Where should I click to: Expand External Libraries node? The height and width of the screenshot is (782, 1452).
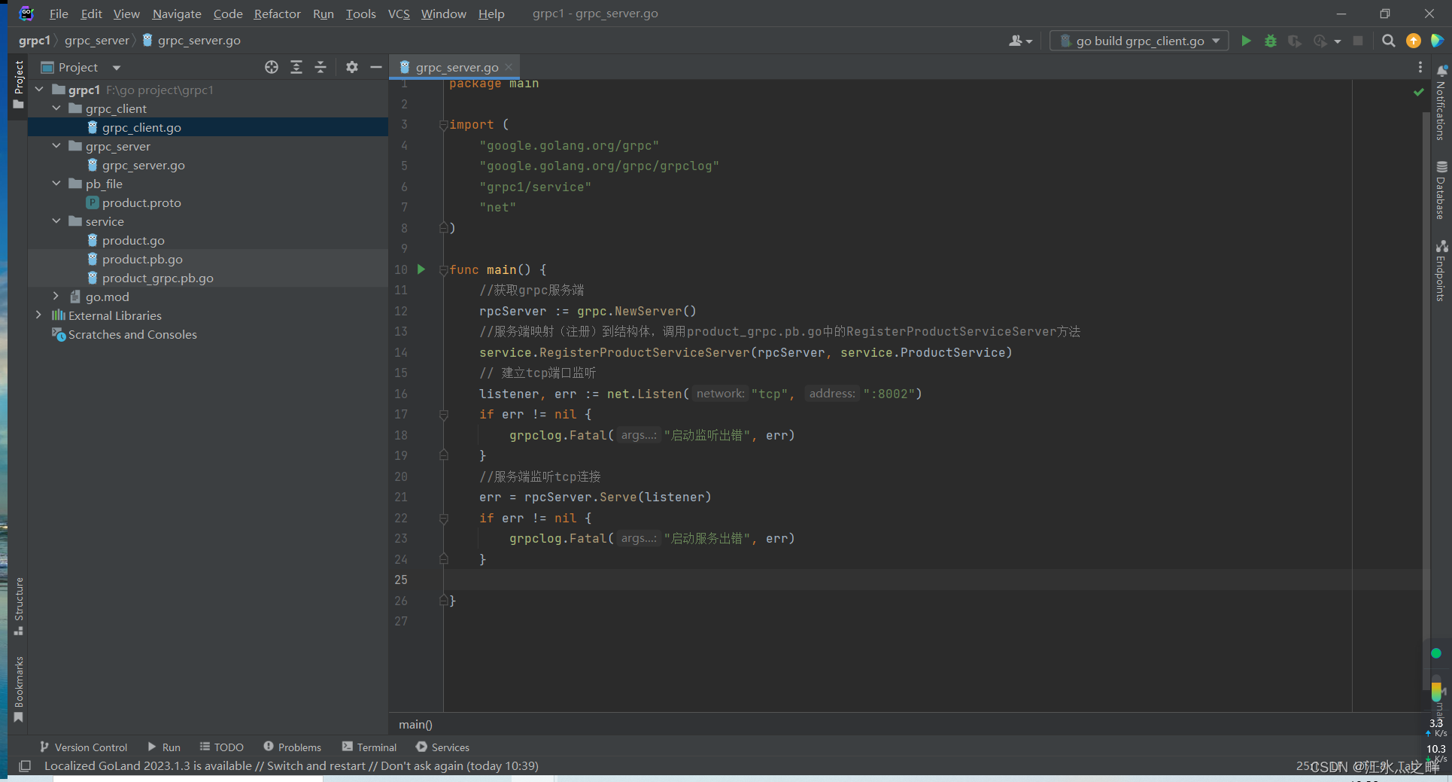pos(39,315)
